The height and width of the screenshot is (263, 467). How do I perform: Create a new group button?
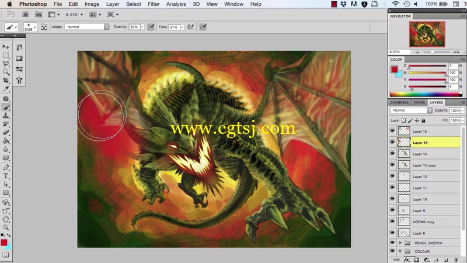coord(435,259)
